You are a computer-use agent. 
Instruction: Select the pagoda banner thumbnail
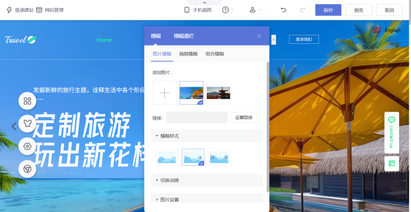coord(218,93)
